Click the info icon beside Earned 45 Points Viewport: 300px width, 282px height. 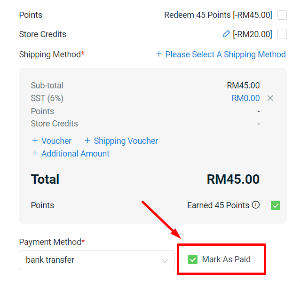point(256,205)
